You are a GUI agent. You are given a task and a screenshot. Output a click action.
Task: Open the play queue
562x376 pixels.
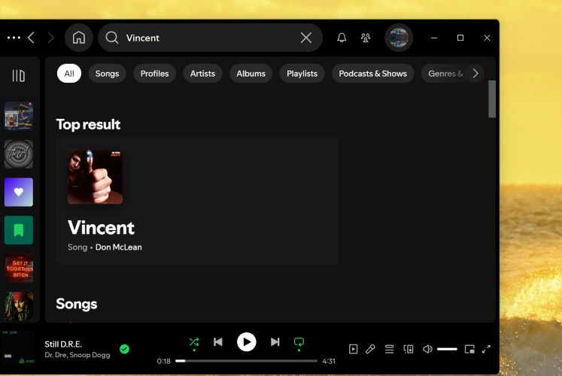coord(389,349)
